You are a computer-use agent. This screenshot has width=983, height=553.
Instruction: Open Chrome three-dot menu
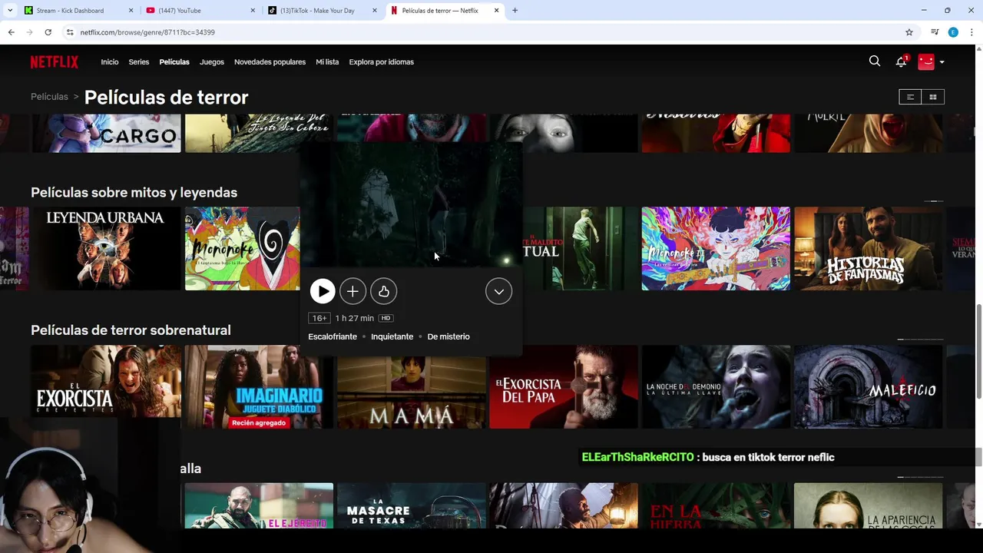pos(972,32)
